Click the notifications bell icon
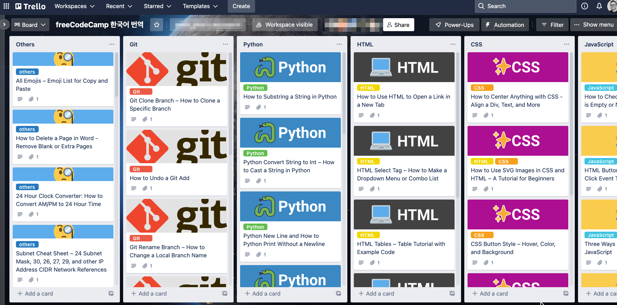This screenshot has width=617, height=305. click(599, 6)
